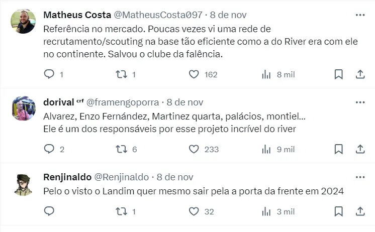The height and width of the screenshot is (232, 375).
Task: Retweet dorival's tweet
Action: (x=121, y=149)
